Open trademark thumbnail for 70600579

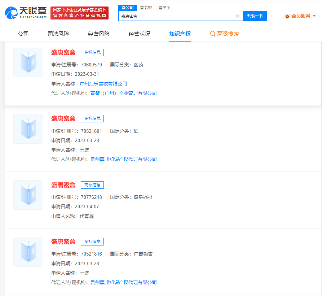pos(28,62)
